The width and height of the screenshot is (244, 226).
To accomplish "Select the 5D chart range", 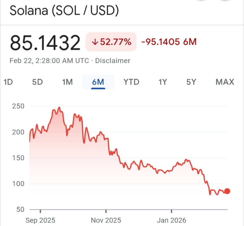I will coord(37,82).
